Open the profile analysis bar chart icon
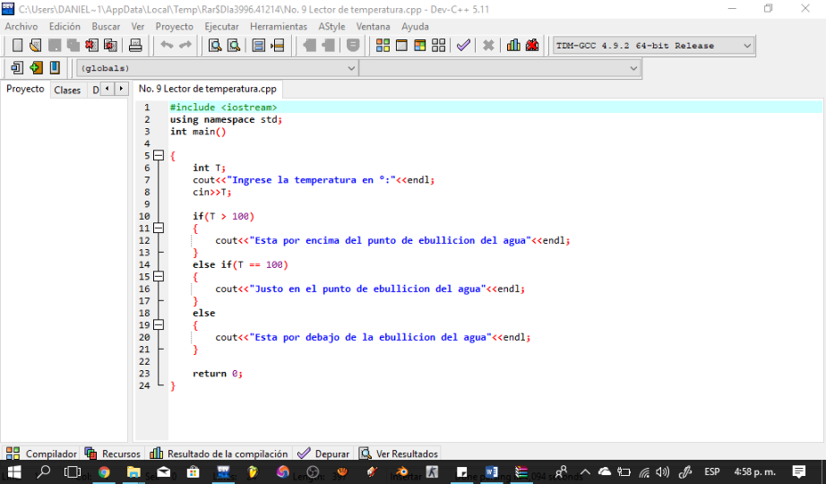This screenshot has height=484, width=826. [513, 46]
